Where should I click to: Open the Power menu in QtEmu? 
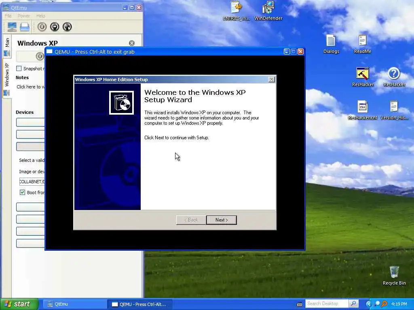[x=24, y=16]
